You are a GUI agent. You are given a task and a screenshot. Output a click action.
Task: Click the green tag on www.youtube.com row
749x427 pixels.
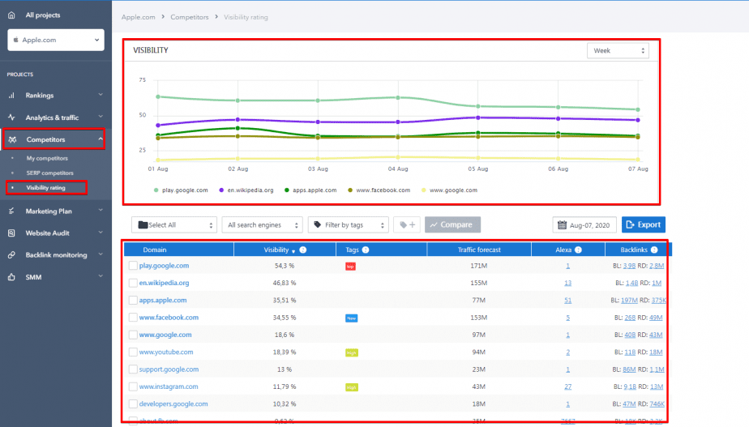point(352,353)
